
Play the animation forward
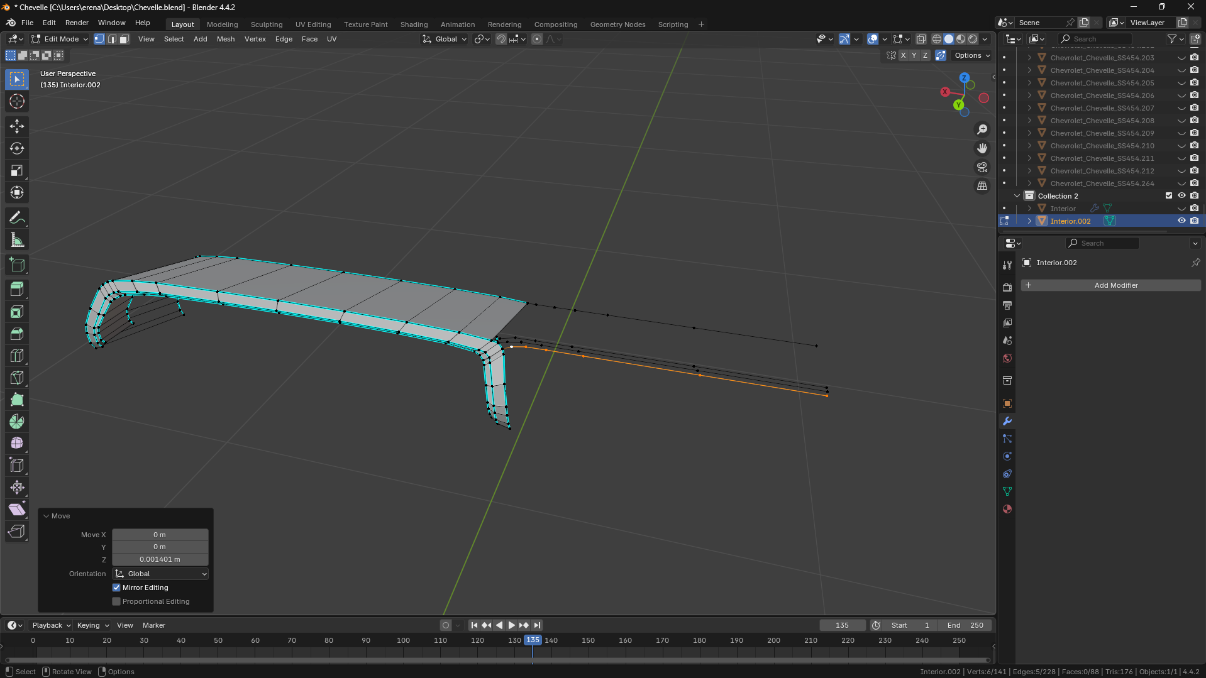pyautogui.click(x=511, y=625)
